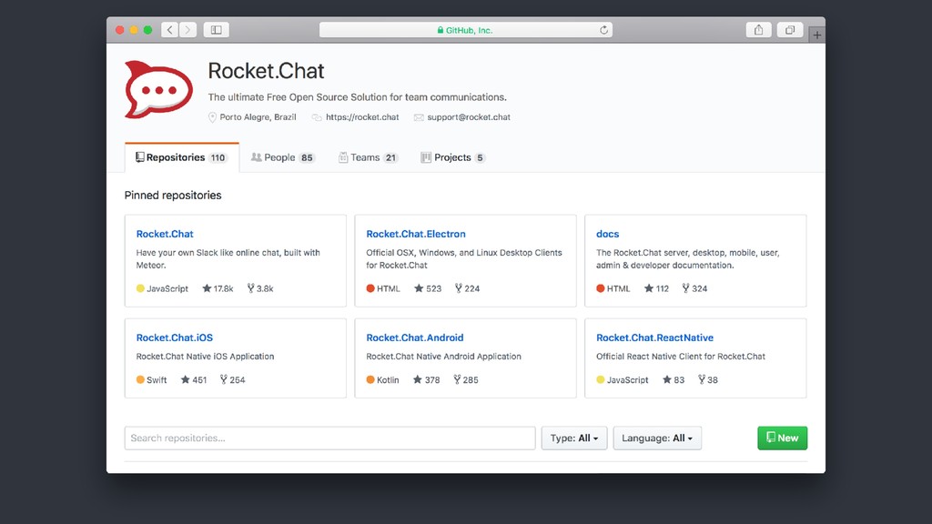Click the fork icon showing 324

pyautogui.click(x=686, y=288)
